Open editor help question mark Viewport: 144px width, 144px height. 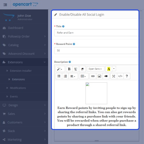pos(127,76)
